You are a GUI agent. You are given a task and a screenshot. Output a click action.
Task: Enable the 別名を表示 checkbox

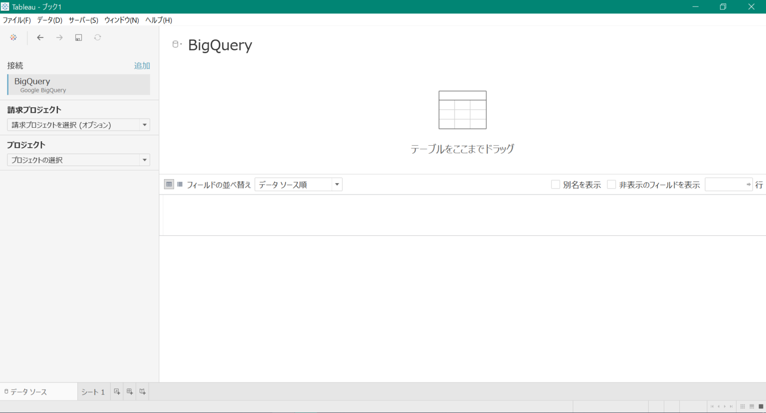click(555, 184)
